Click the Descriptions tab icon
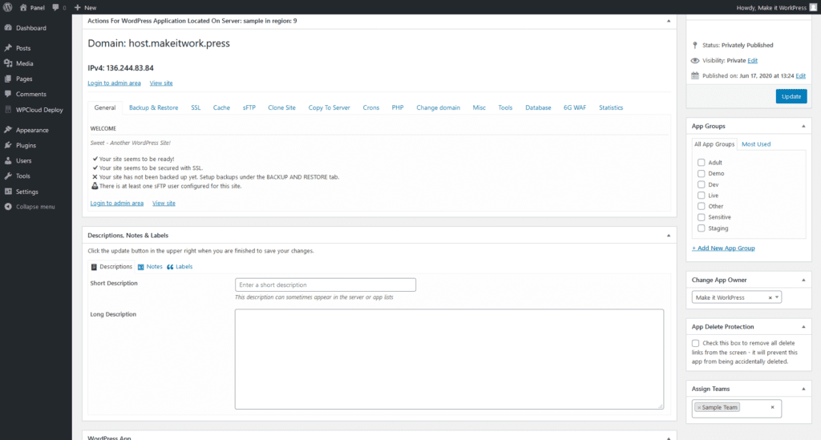This screenshot has width=821, height=440. point(95,267)
